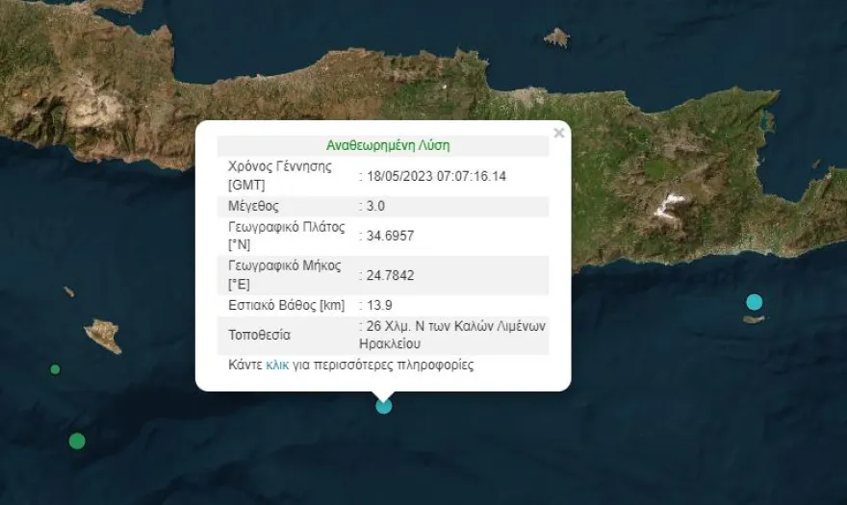Click the Εστιακό Βάθος [km] label
Image resolution: width=847 pixels, height=505 pixels.
(286, 305)
